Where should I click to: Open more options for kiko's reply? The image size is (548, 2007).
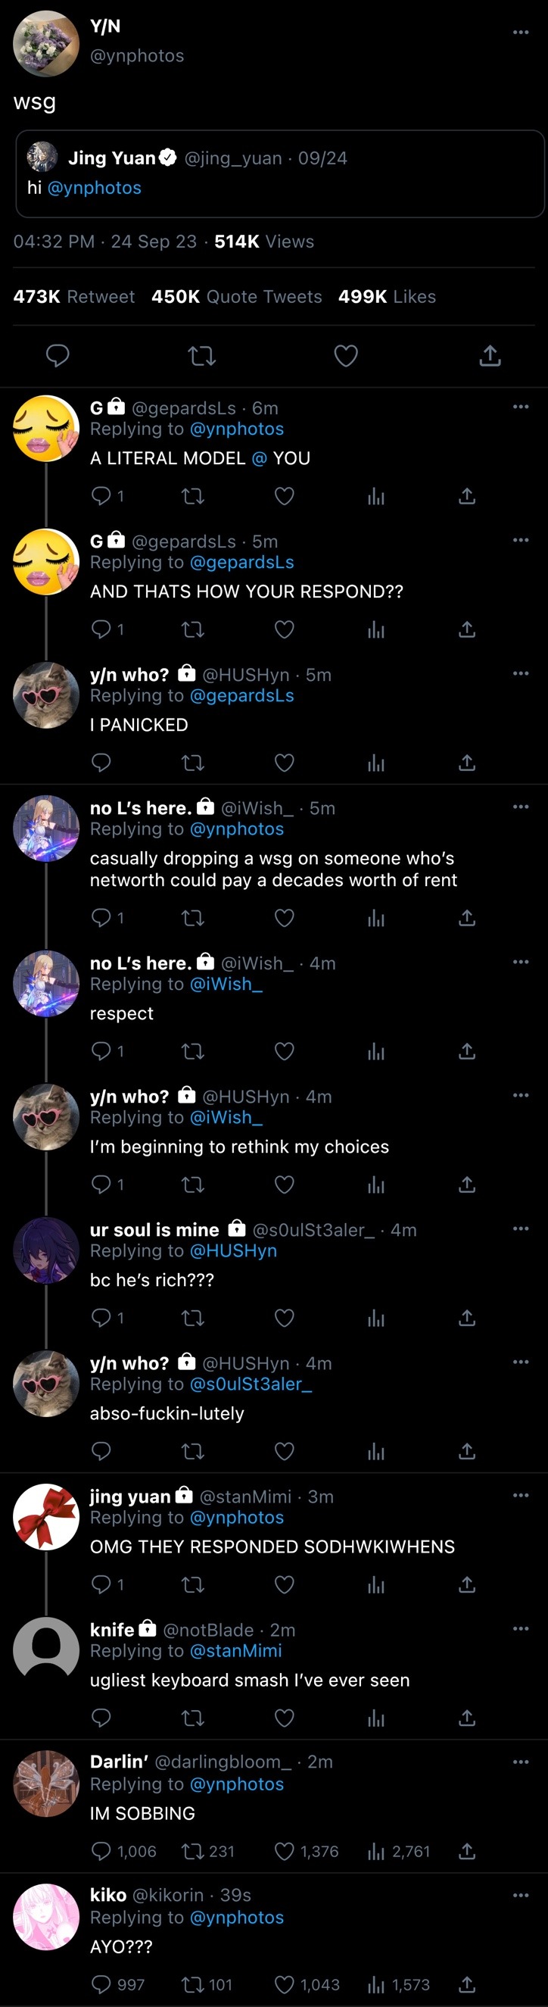point(521,1895)
